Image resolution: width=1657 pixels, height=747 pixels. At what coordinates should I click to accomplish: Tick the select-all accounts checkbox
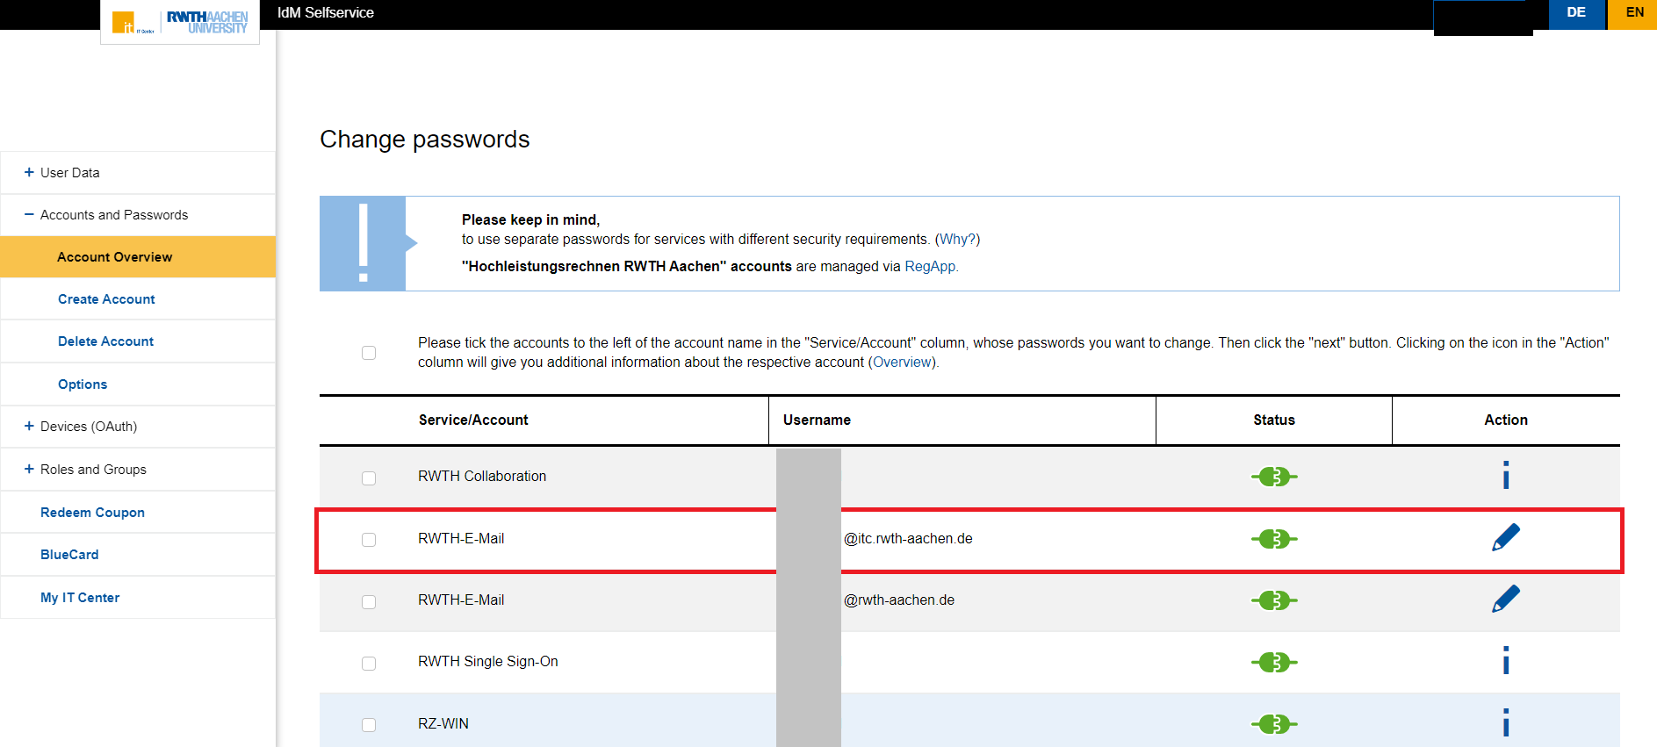[x=369, y=353]
